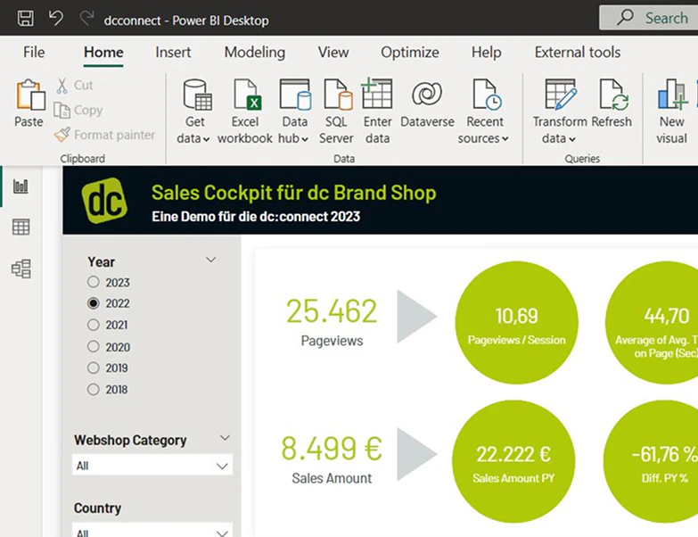Select year 2023 radio button

pyautogui.click(x=93, y=282)
